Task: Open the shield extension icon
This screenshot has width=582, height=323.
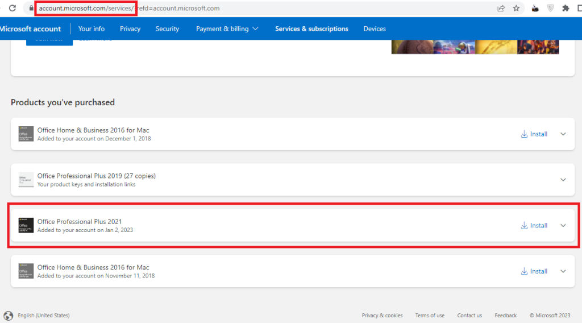Action: pyautogui.click(x=550, y=9)
